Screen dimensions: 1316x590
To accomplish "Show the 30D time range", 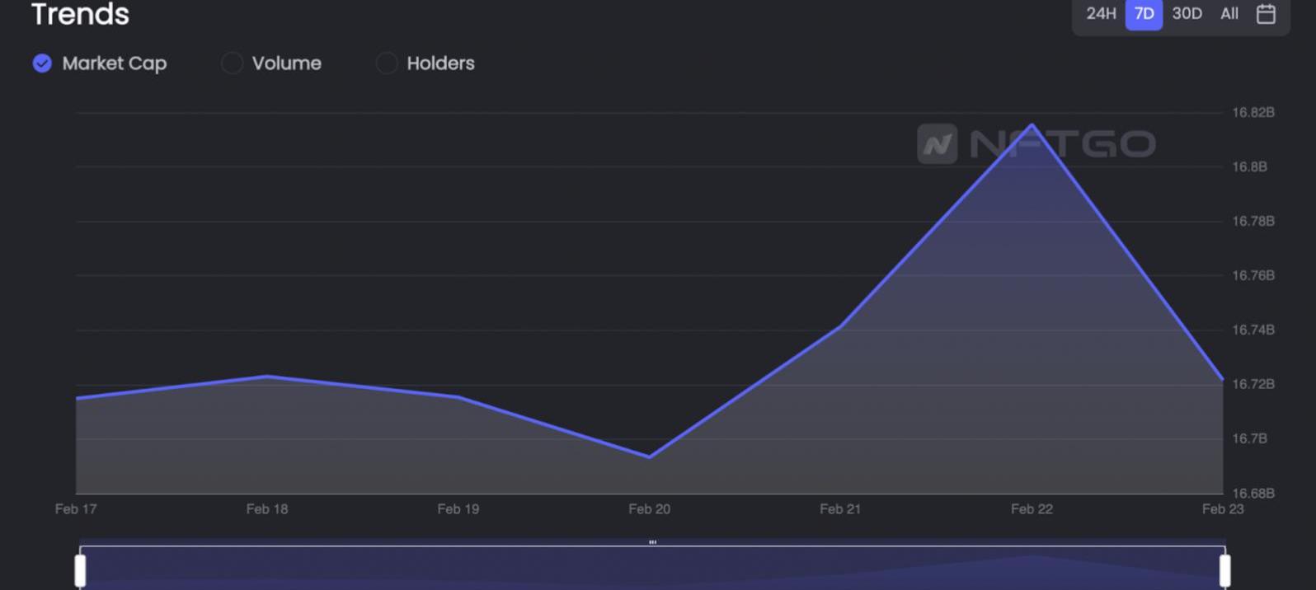I will (x=1187, y=14).
